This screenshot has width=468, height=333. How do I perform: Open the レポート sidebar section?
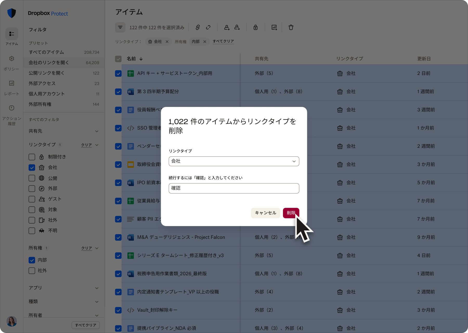click(12, 88)
